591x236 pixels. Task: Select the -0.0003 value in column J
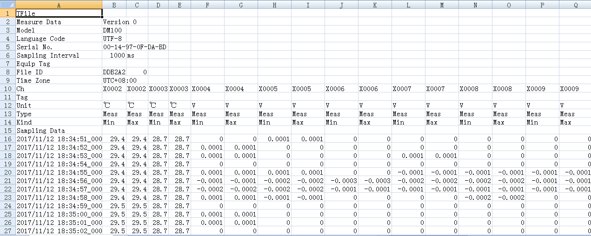[x=341, y=181]
